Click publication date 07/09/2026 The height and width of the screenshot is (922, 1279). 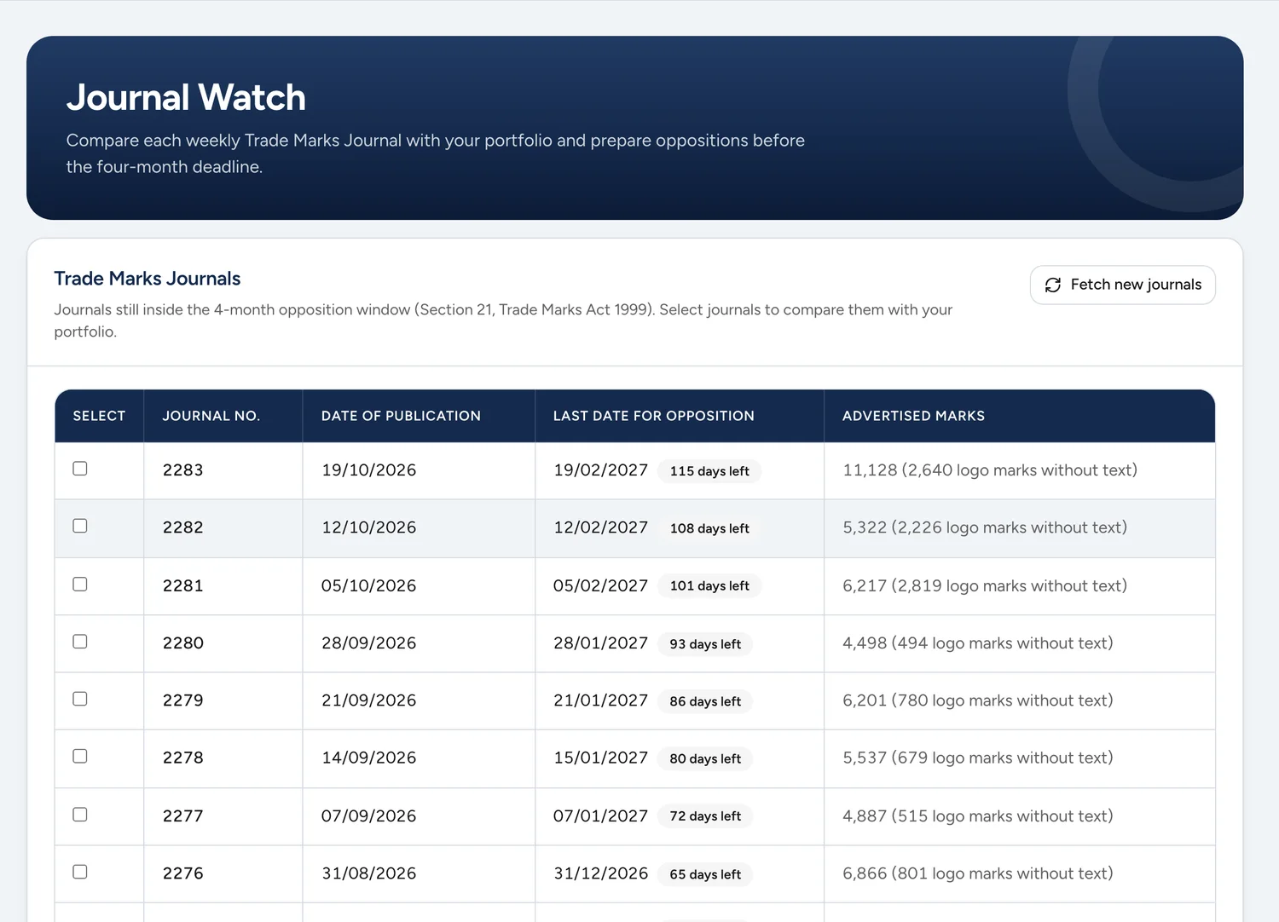click(369, 816)
